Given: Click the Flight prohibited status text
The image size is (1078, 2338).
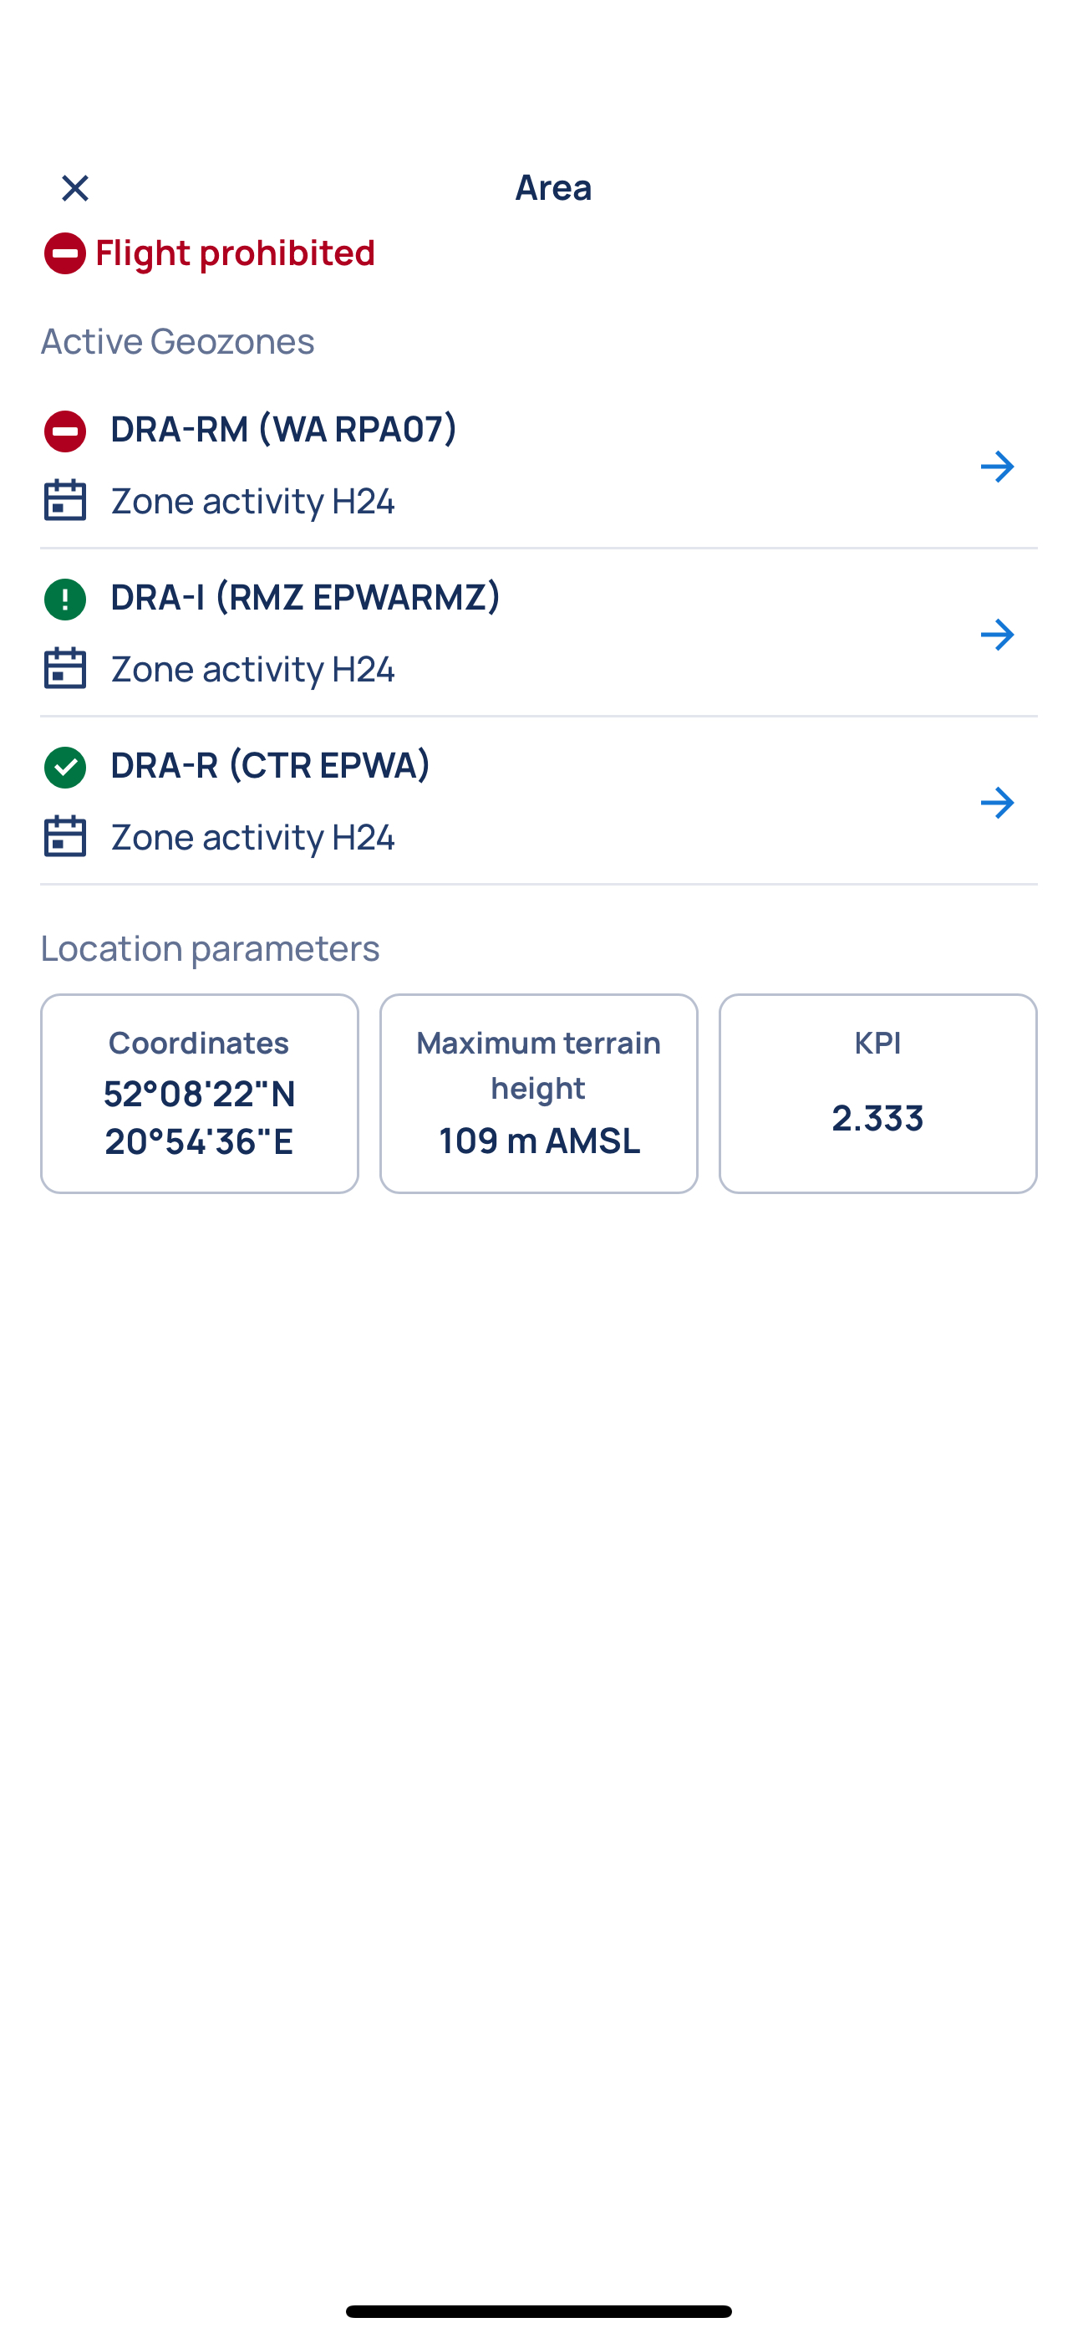Looking at the screenshot, I should tap(235, 253).
